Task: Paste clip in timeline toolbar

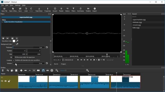Action: pyautogui.click(x=16, y=71)
